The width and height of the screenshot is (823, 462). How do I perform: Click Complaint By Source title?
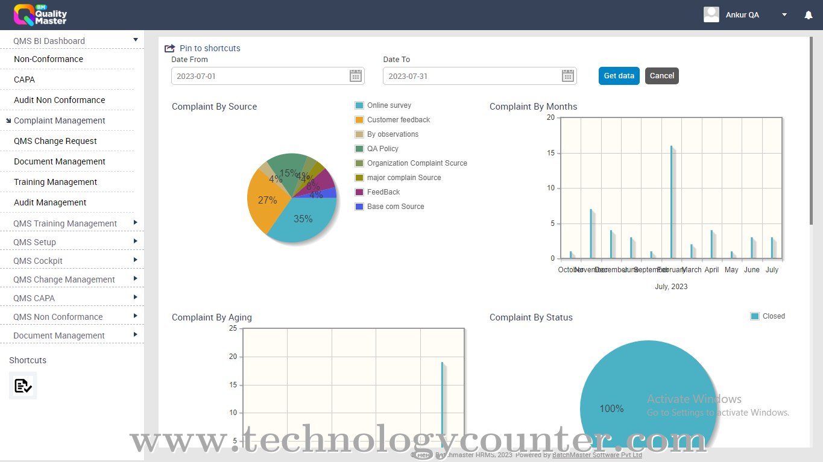pyautogui.click(x=214, y=107)
